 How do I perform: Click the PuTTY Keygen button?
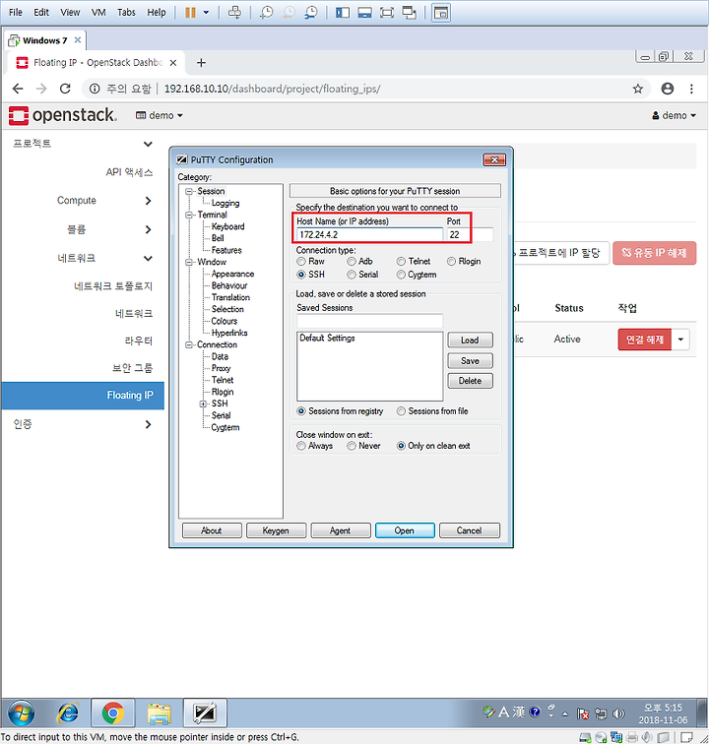click(276, 530)
